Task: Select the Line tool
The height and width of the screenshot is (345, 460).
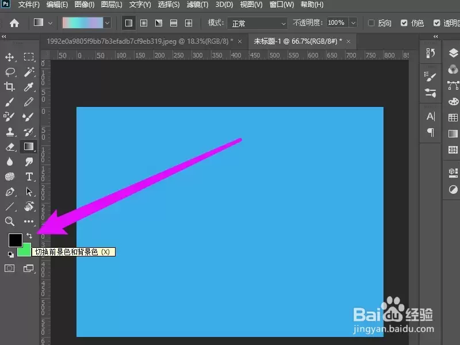Action: pos(10,206)
